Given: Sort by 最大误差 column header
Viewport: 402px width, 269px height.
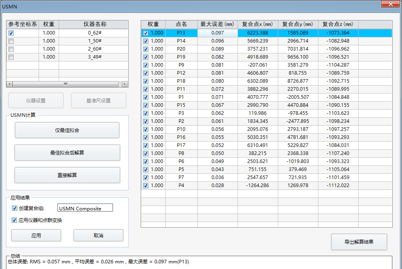Looking at the screenshot, I should coord(217,24).
